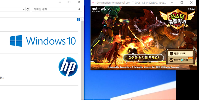Click the Windows 10 logo
This screenshot has width=199, height=100.
43,41
